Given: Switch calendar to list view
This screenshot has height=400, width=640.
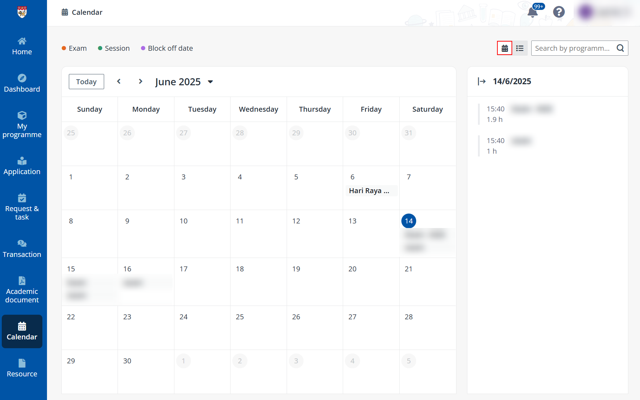Looking at the screenshot, I should tap(520, 48).
